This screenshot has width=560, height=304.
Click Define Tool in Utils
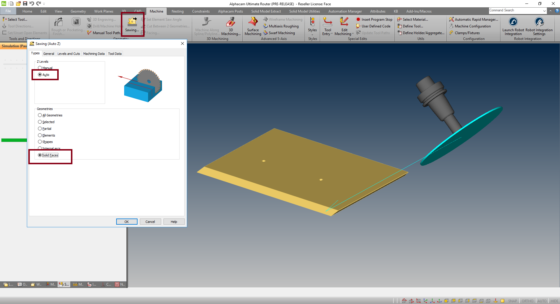(x=410, y=26)
